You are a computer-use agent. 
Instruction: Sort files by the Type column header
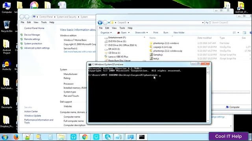pyautogui.click(x=222, y=38)
